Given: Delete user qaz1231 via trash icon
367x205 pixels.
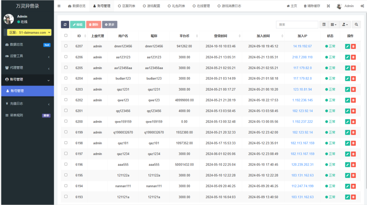Looking at the screenshot, I should click(x=353, y=89).
